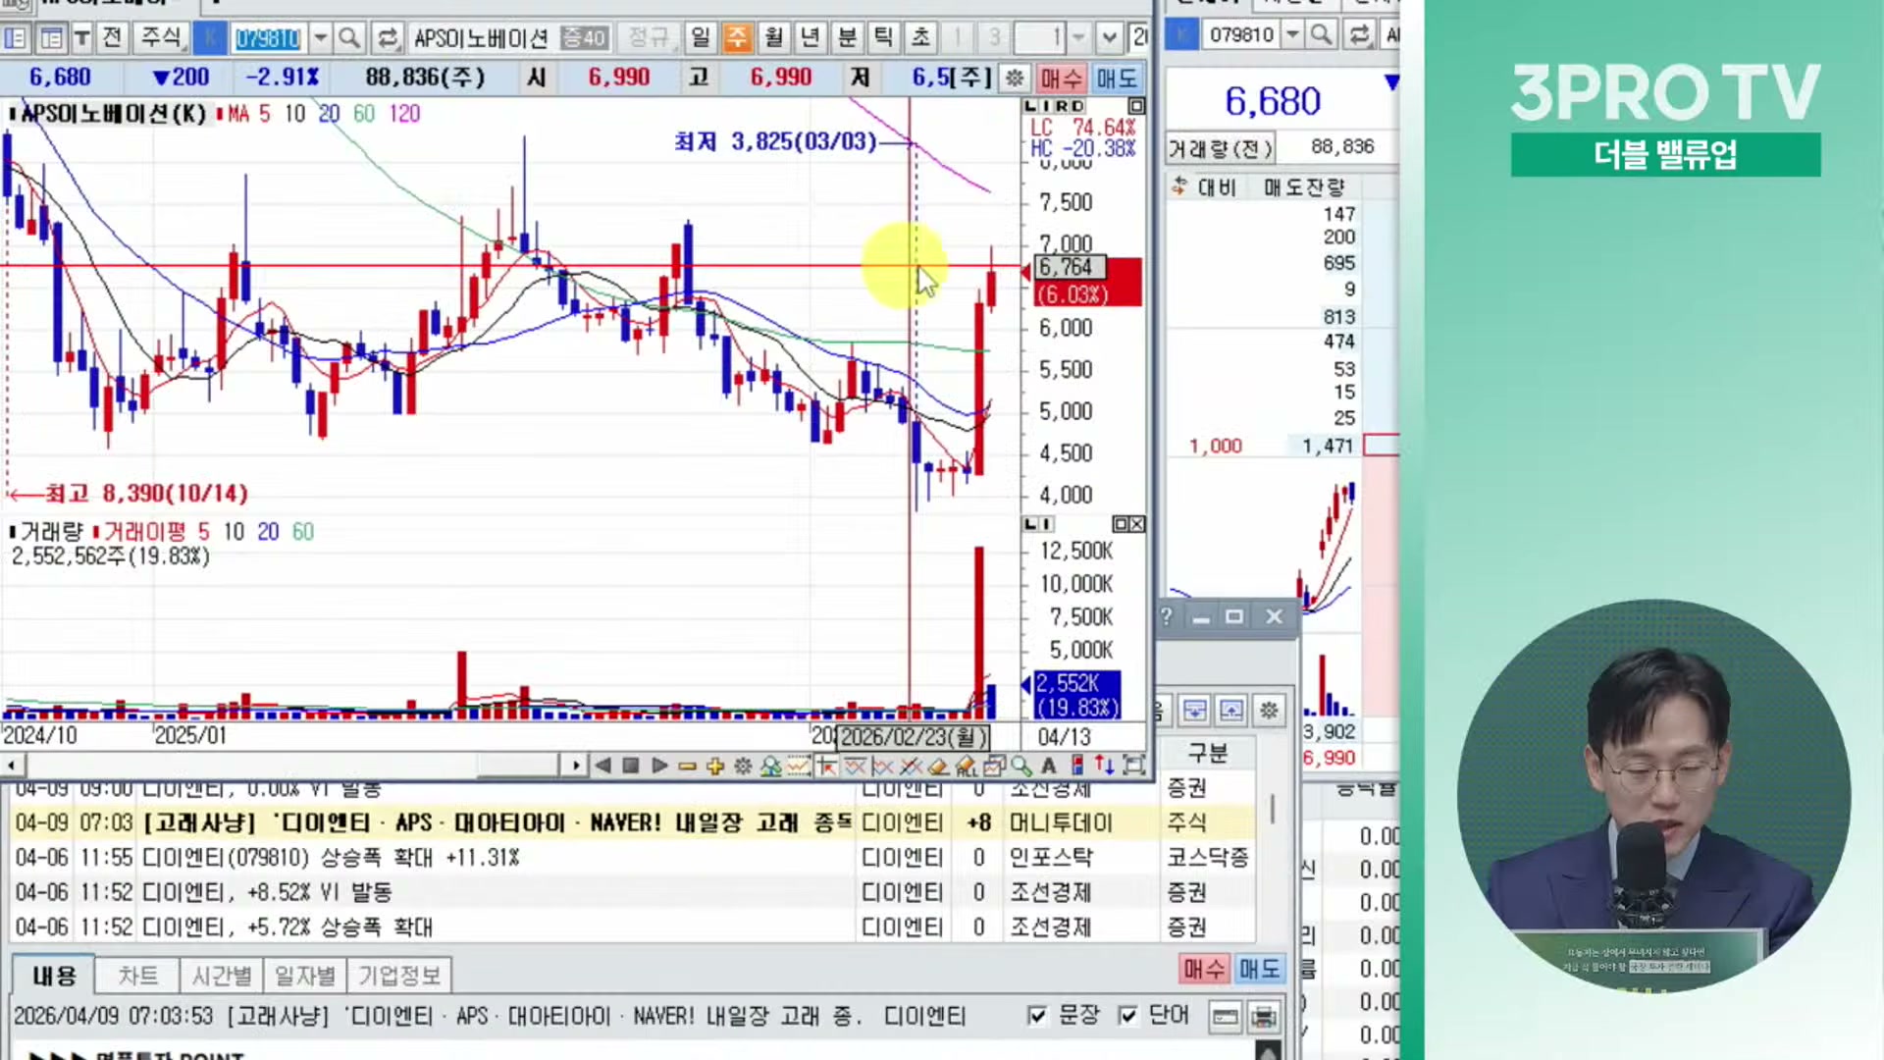Click the print icon in news panel

tap(1264, 1017)
